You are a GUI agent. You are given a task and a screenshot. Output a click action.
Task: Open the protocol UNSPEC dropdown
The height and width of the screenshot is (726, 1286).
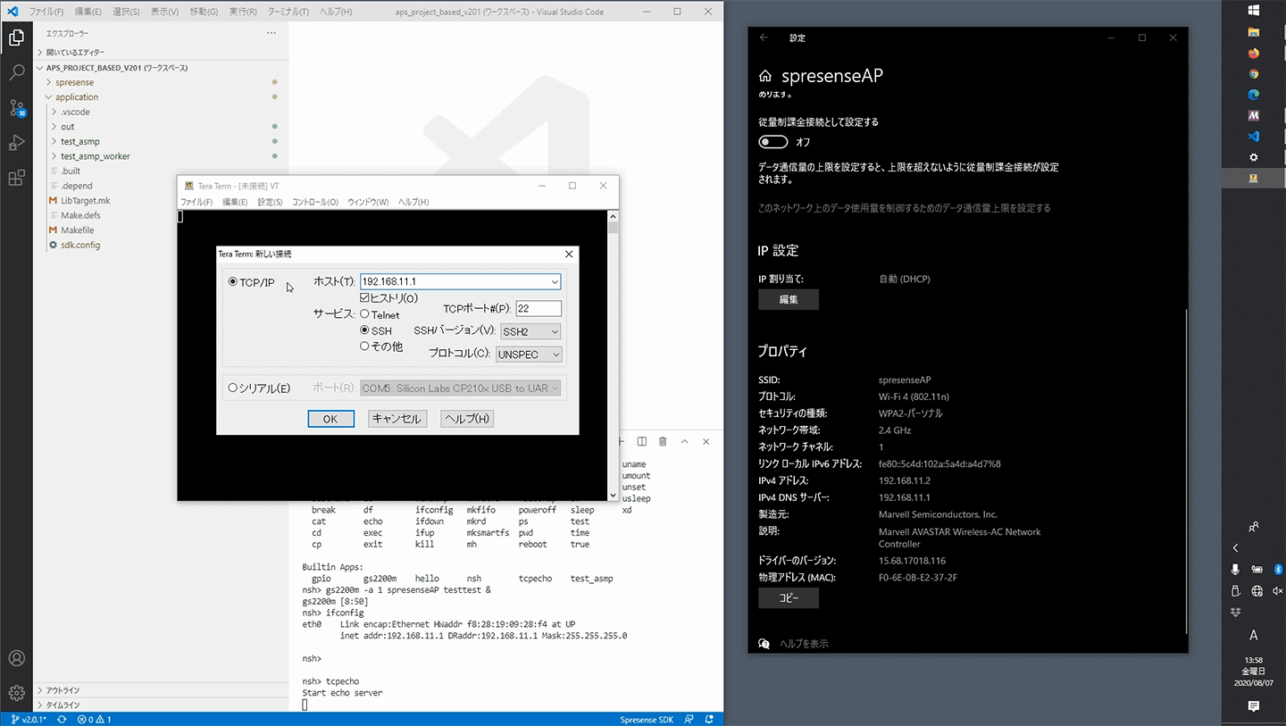(555, 355)
